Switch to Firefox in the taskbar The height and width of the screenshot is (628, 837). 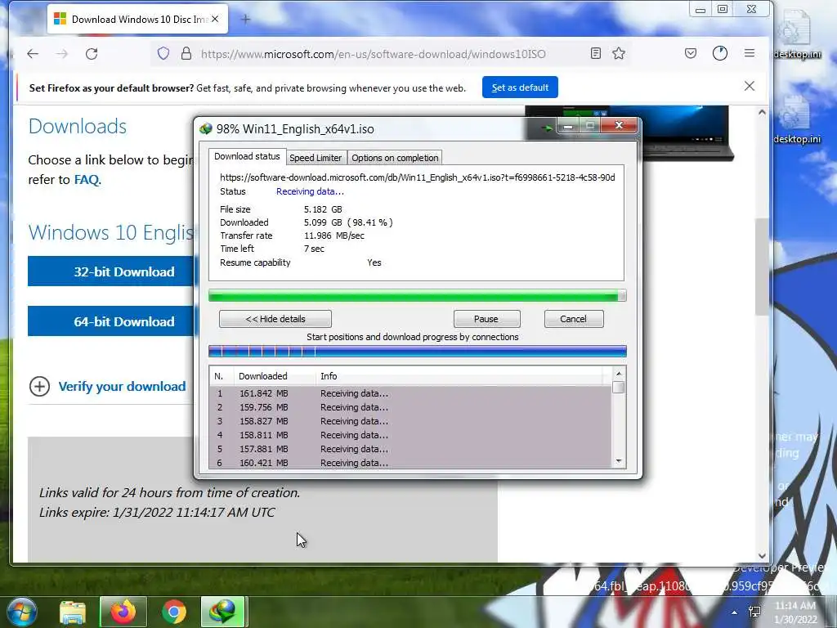(123, 612)
